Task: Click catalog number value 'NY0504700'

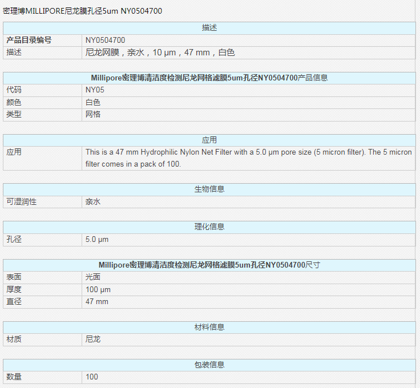Action: pos(105,41)
